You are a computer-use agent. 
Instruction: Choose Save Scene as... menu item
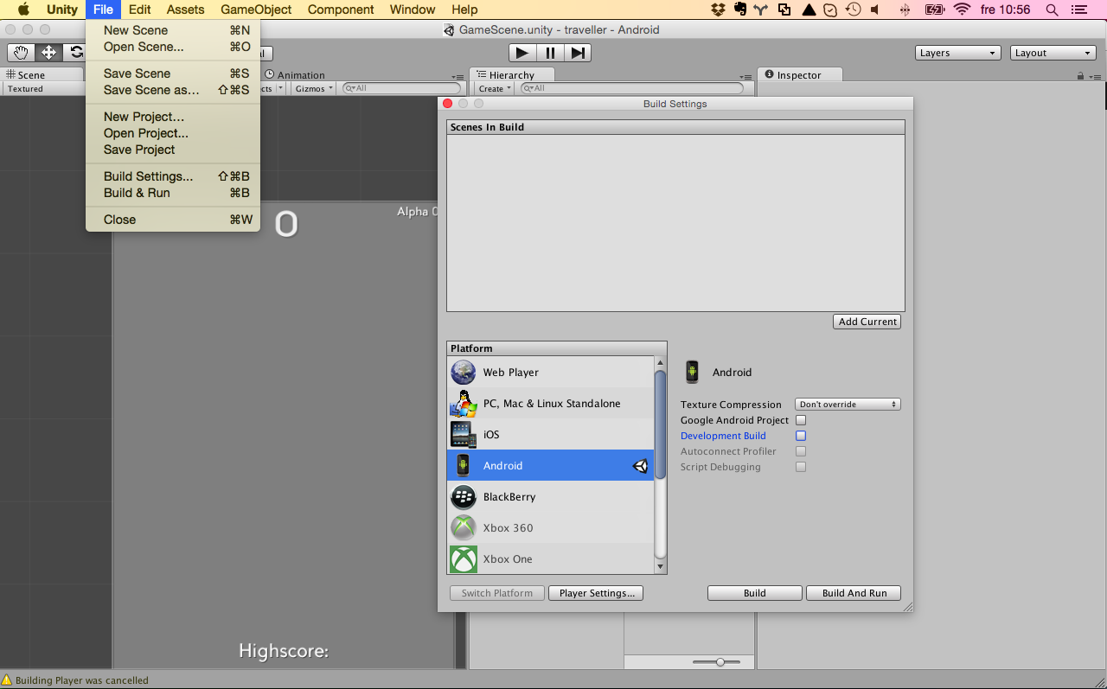pos(173,90)
